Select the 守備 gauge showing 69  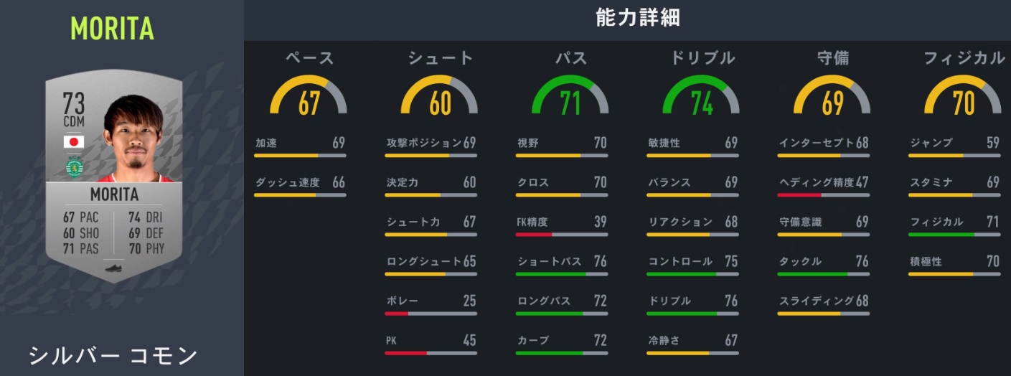[832, 98]
